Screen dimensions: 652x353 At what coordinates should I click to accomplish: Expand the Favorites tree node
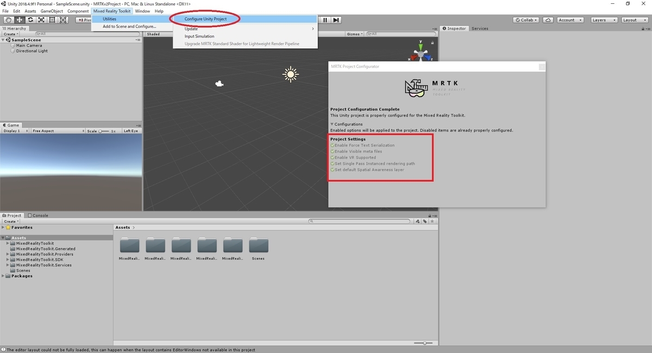(3, 228)
